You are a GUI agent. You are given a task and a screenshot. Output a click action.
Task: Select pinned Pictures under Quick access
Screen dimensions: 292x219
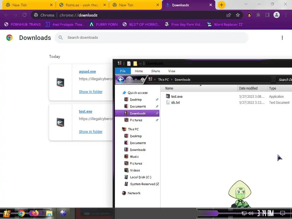[136, 120]
